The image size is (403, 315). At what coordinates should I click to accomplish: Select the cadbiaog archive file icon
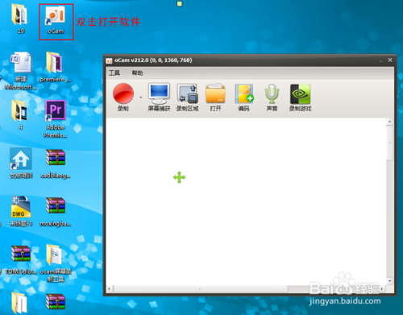click(56, 164)
